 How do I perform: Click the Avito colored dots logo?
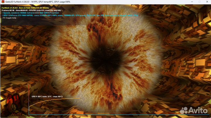[x=184, y=110]
